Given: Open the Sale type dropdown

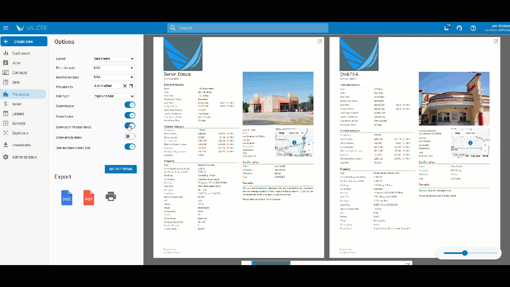Looking at the screenshot, I should tap(114, 96).
